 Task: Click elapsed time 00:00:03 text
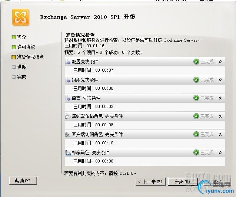[104, 107]
